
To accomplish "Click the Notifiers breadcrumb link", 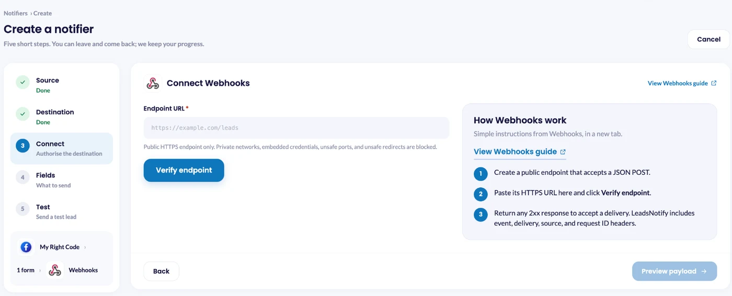I will pyautogui.click(x=16, y=13).
